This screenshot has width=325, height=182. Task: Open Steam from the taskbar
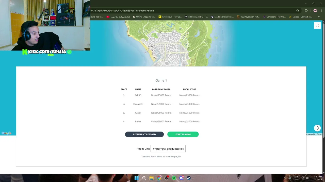coord(189,178)
